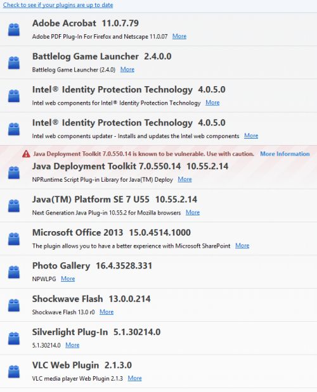Select the 'Java Deployment Toolkit 7.0.550.14 10.55.2.14' title

click(x=131, y=167)
